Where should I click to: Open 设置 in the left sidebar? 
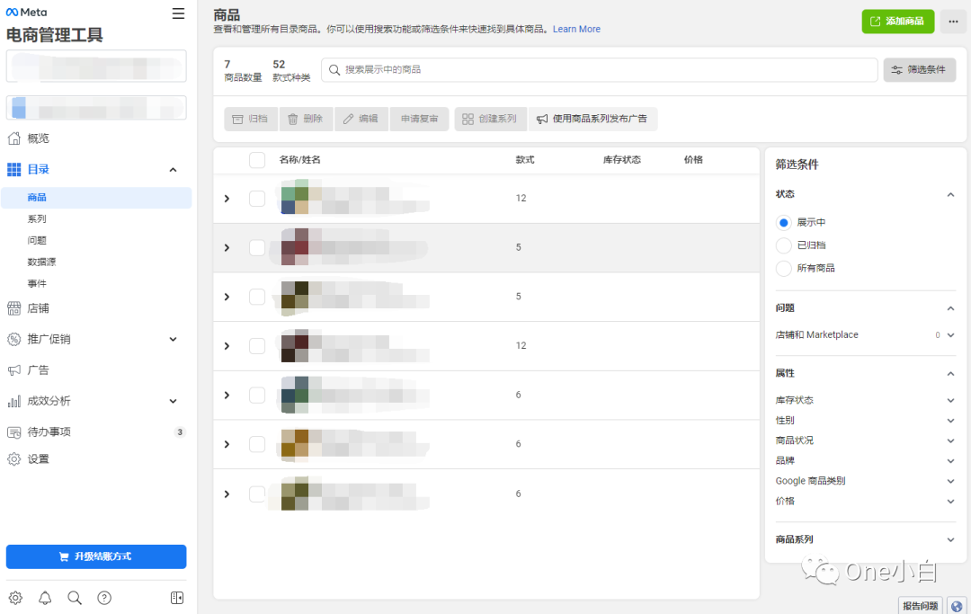click(40, 458)
